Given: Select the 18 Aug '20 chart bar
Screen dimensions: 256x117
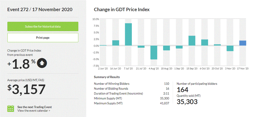Looking at the screenshot, I should pyautogui.click(x=166, y=48).
